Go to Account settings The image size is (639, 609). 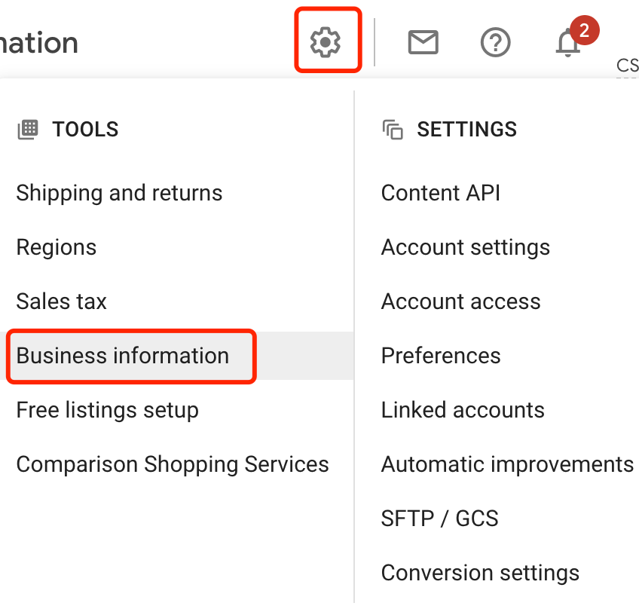[466, 247]
